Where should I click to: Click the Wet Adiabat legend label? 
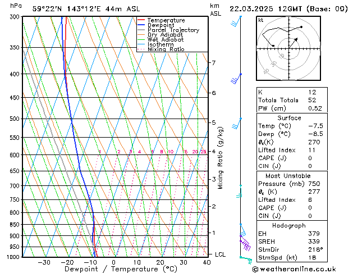click(166, 39)
